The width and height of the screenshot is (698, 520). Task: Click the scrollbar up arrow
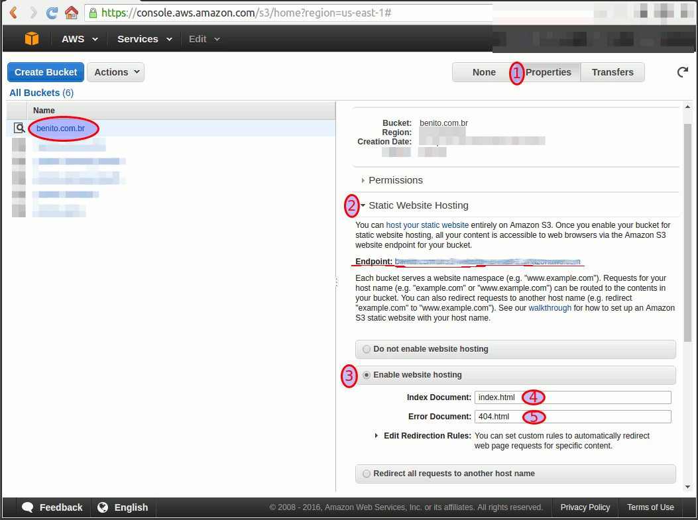point(688,107)
